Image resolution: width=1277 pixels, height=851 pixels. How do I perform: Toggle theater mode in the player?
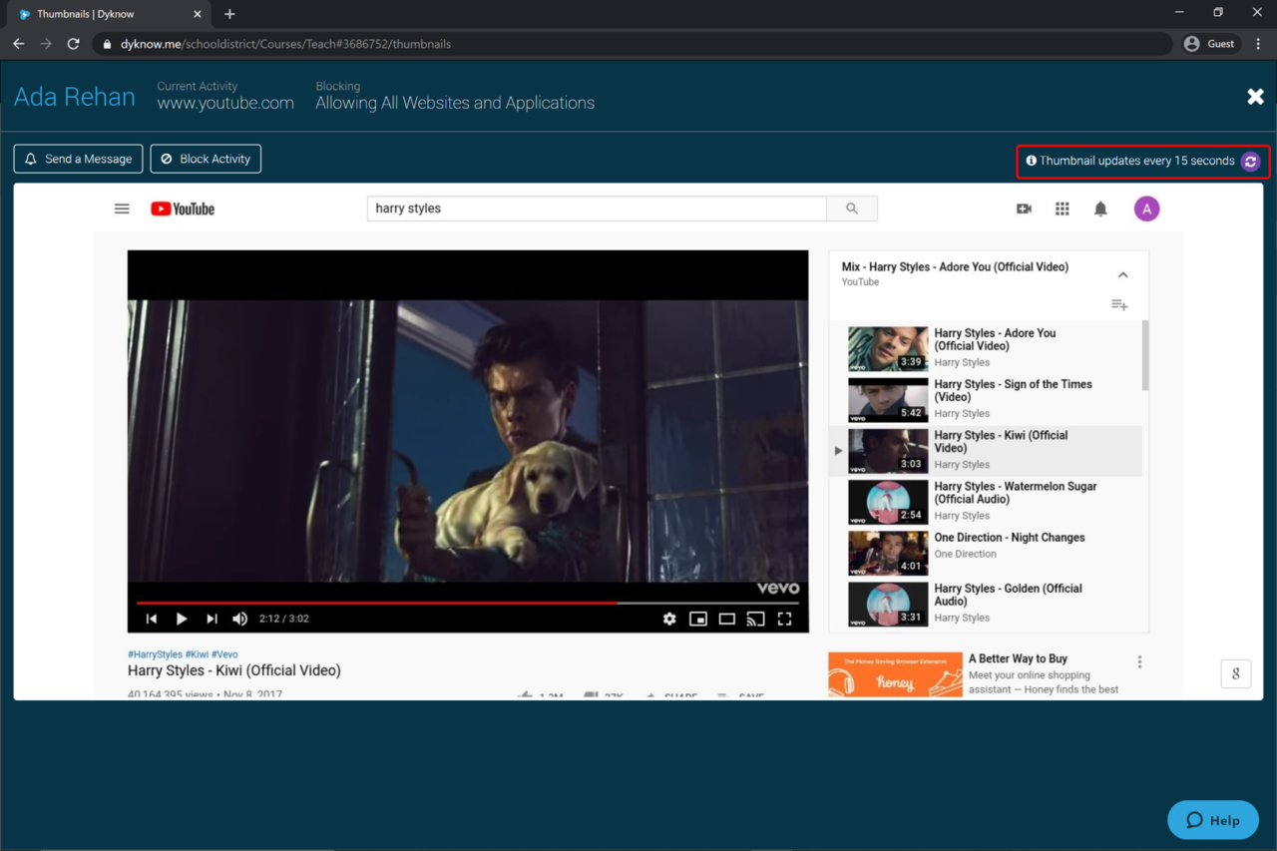tap(727, 619)
